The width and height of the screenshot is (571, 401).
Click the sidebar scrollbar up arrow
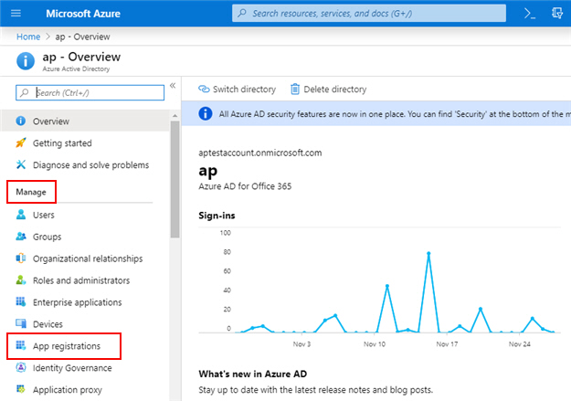[x=174, y=115]
